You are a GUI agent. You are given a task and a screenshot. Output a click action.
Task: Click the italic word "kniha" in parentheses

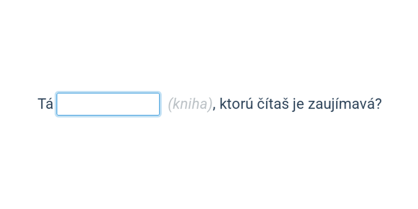coord(190,104)
